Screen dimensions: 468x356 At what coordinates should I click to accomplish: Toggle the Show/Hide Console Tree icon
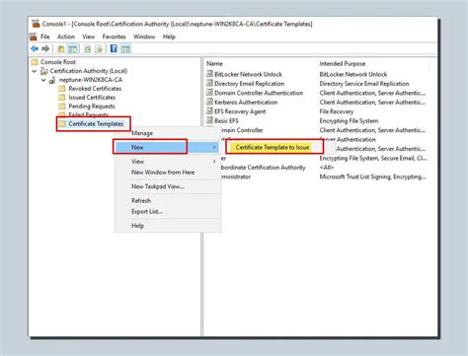click(72, 49)
